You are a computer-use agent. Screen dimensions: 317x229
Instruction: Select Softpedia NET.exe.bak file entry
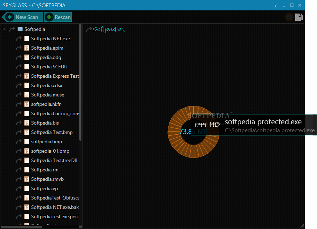pyautogui.click(x=55, y=207)
